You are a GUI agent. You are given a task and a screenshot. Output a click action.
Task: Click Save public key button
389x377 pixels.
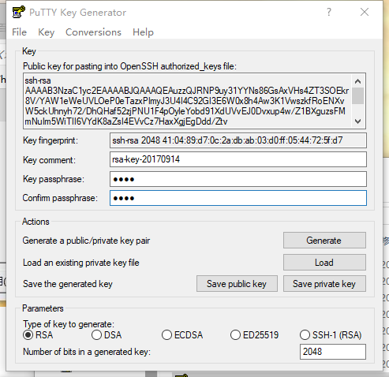point(237,284)
